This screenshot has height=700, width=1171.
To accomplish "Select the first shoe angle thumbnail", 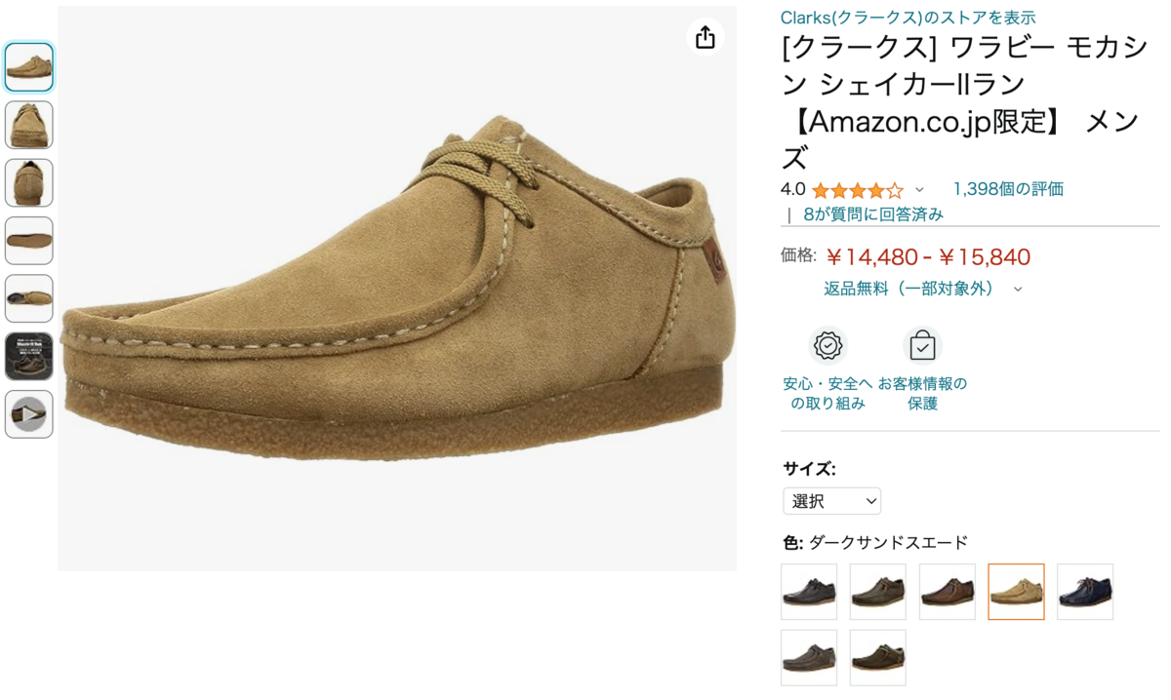I will coord(28,67).
